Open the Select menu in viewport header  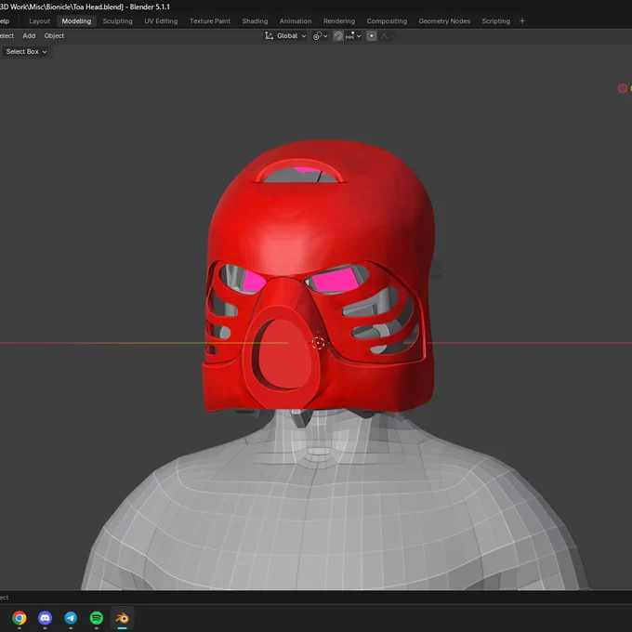coord(7,36)
